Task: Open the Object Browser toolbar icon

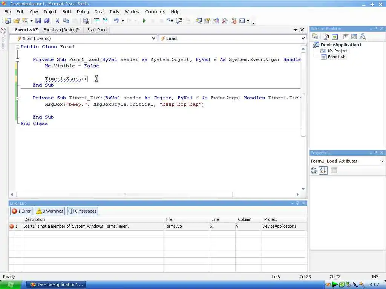Action: 216,21
